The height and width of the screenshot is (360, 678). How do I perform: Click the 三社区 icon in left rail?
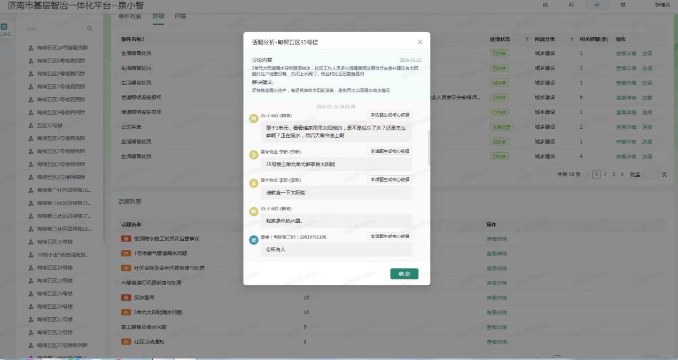point(4,29)
